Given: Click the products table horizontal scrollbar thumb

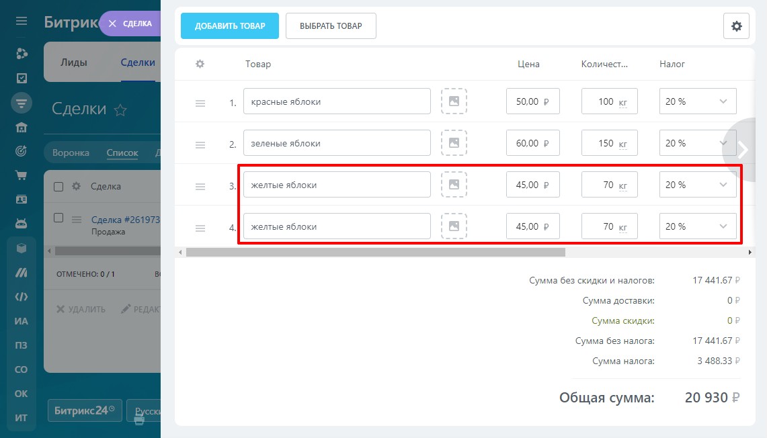Looking at the screenshot, I should click(376, 252).
